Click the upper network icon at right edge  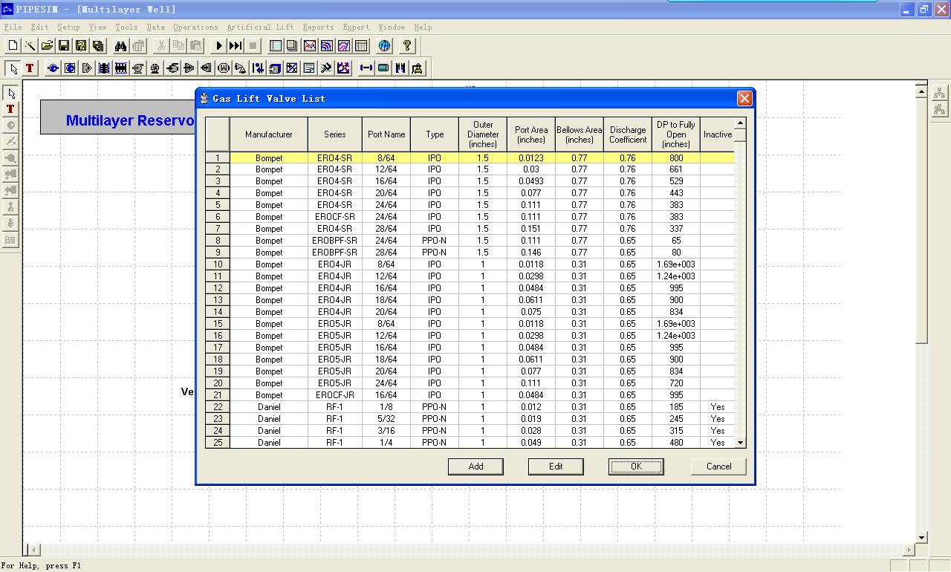tap(940, 93)
